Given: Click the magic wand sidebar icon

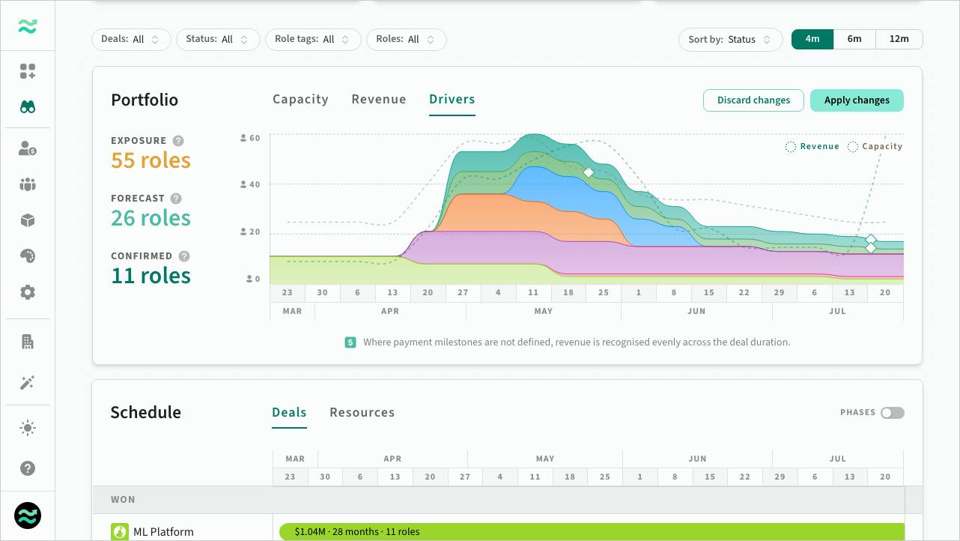Looking at the screenshot, I should coord(28,383).
